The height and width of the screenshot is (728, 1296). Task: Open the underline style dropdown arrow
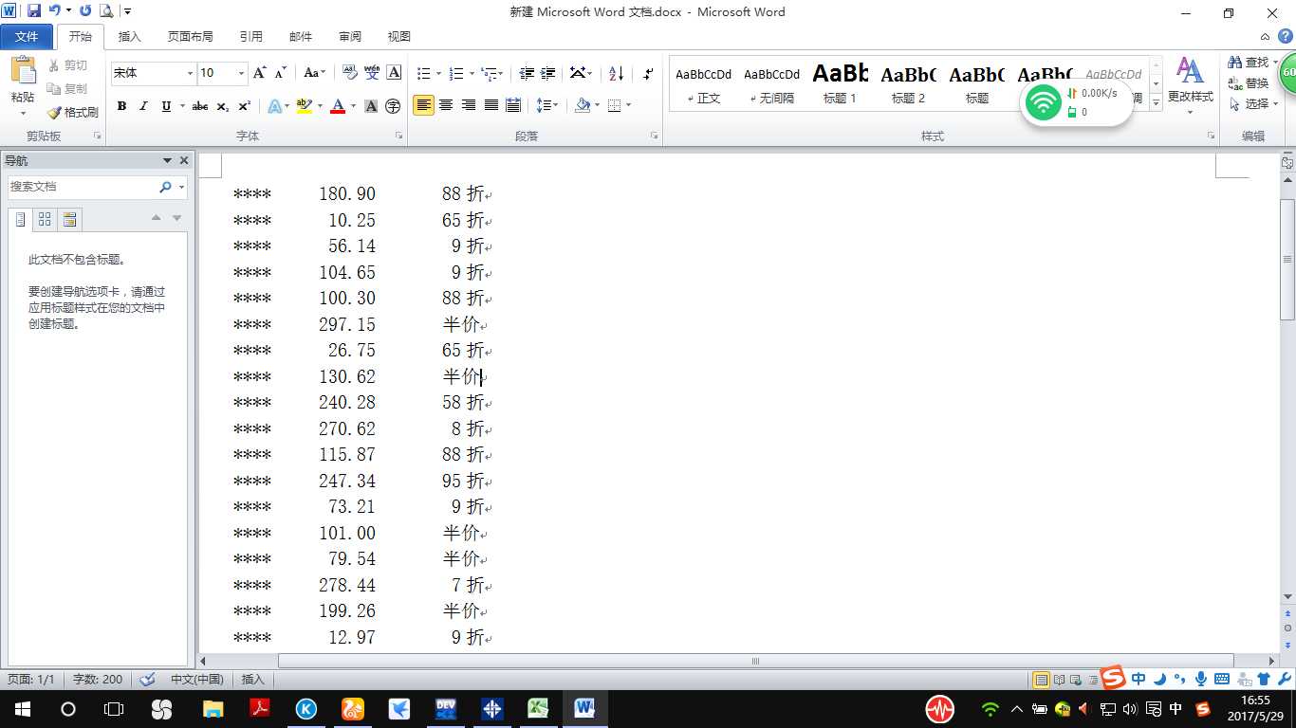[x=181, y=106]
